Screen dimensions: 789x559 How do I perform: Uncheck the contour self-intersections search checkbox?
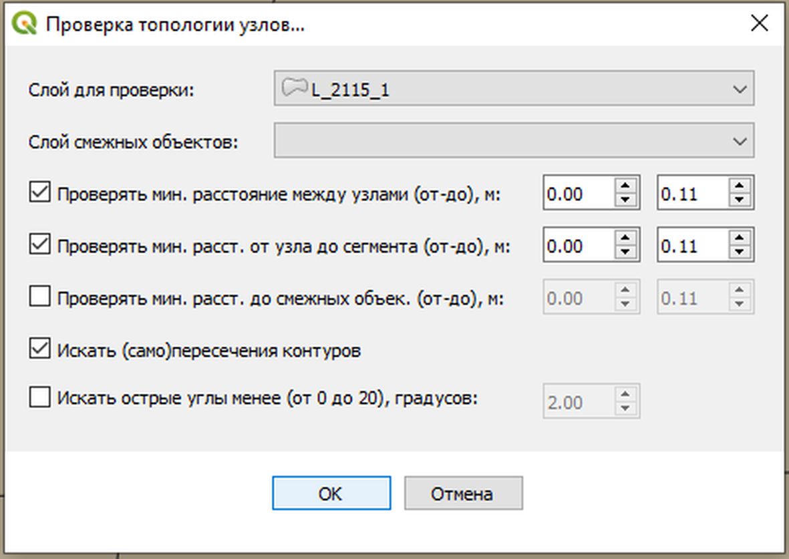(x=40, y=349)
